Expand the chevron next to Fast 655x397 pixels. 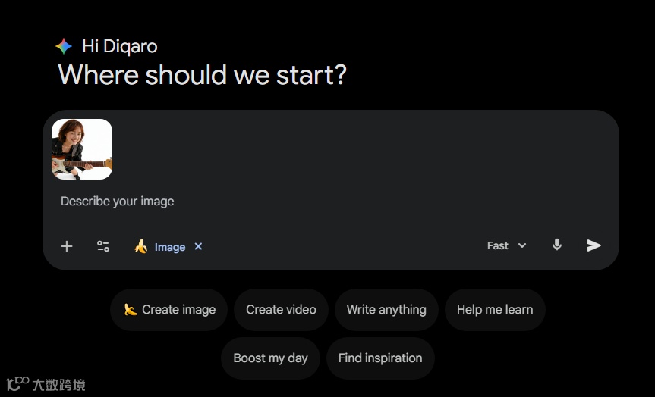point(522,245)
